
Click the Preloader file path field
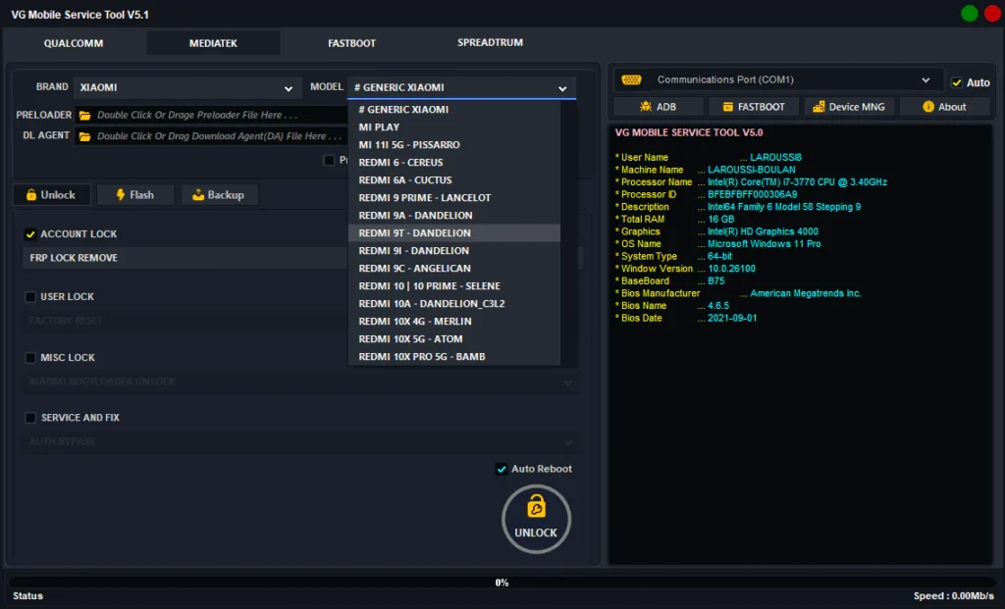212,116
